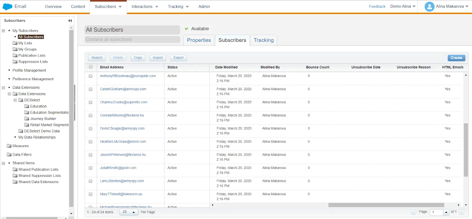Switch to the Properties tab
Image resolution: width=472 pixels, height=219 pixels.
pyautogui.click(x=199, y=40)
